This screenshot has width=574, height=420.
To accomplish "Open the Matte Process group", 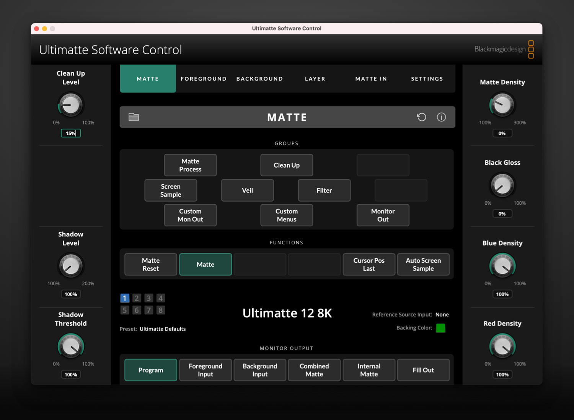I will tap(190, 165).
